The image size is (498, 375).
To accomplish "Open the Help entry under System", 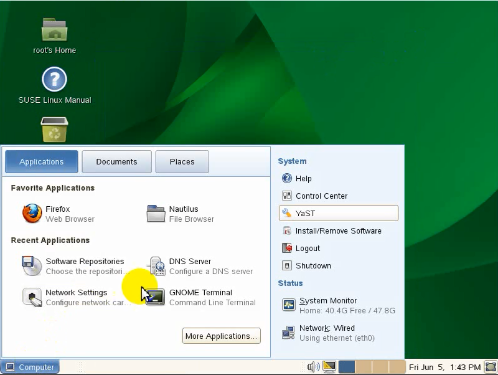I will point(338,178).
